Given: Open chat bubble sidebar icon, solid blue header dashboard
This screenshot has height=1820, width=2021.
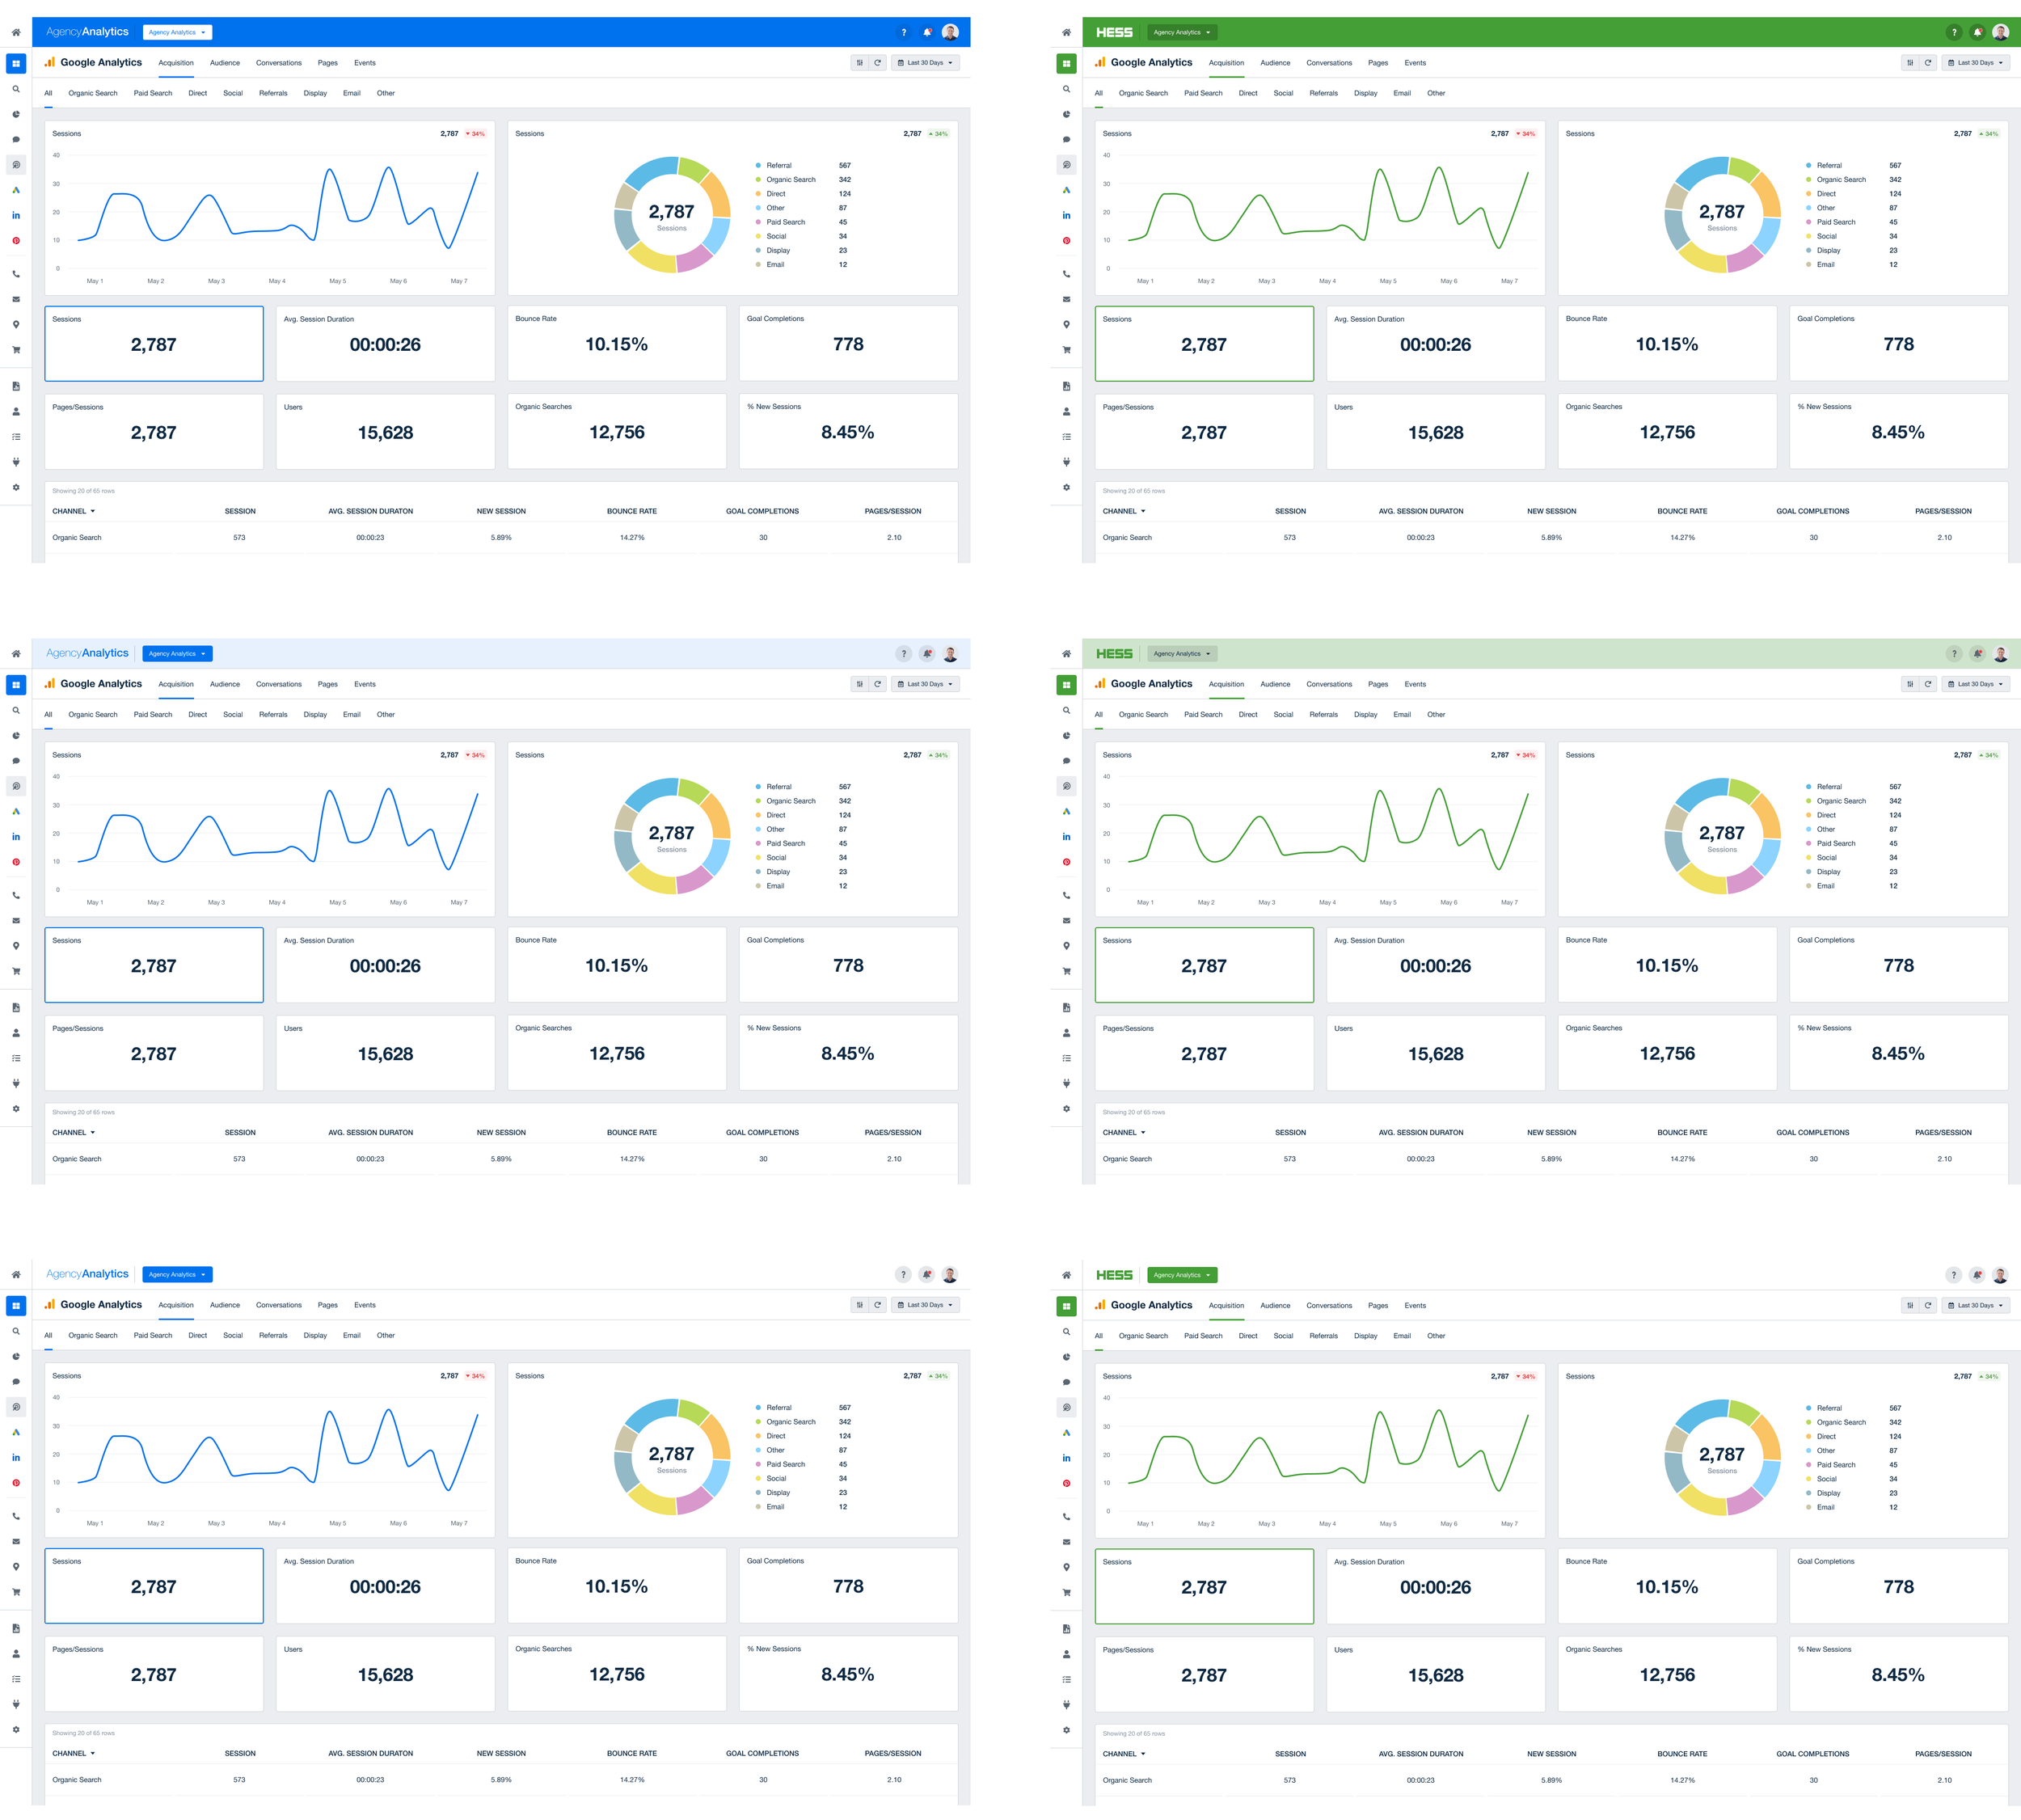Looking at the screenshot, I should point(16,139).
